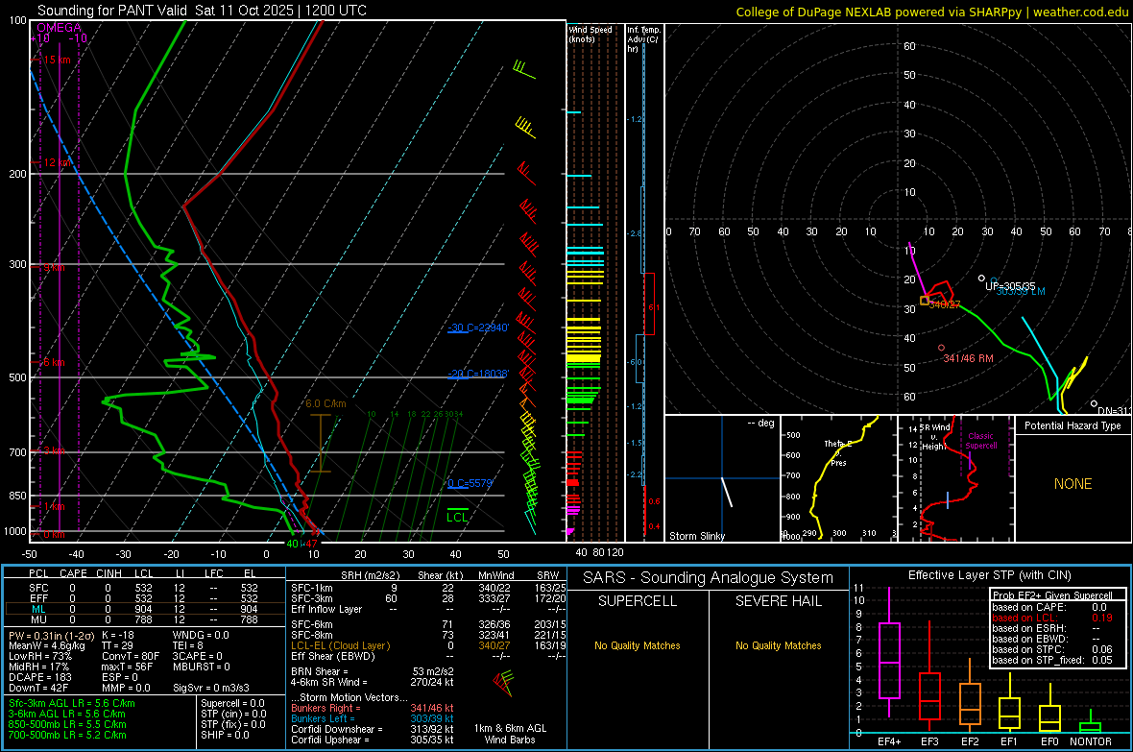This screenshot has width=1133, height=752.
Task: Click the 850 pressure axis label
Action: pos(17,496)
